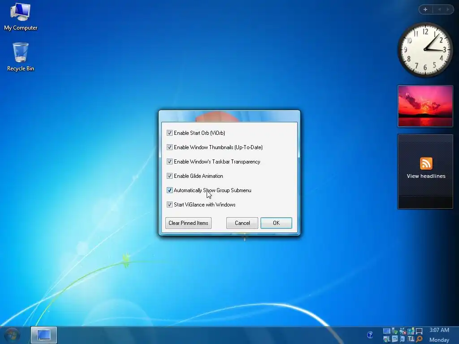Click the Start orb button
Screen dimensions: 459x344
coord(12,335)
